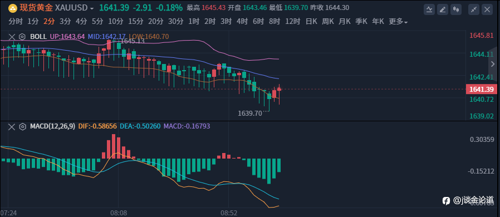Click the MACD(12,26,9) indicator label
The height and width of the screenshot is (217, 500).
pos(52,126)
